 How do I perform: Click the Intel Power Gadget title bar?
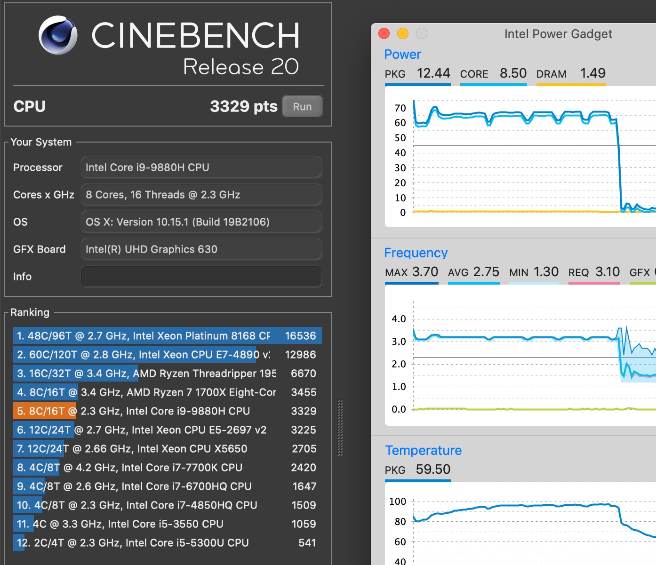point(558,34)
